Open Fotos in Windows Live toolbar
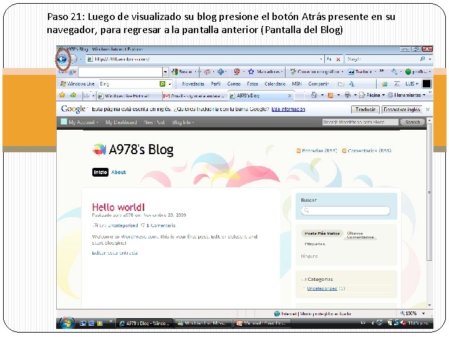Viewport: 449px width, 337px height. click(x=253, y=84)
